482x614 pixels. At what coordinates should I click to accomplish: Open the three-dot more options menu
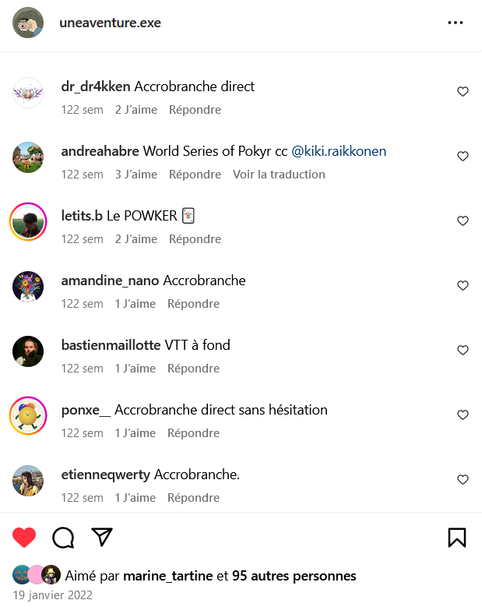(x=456, y=23)
